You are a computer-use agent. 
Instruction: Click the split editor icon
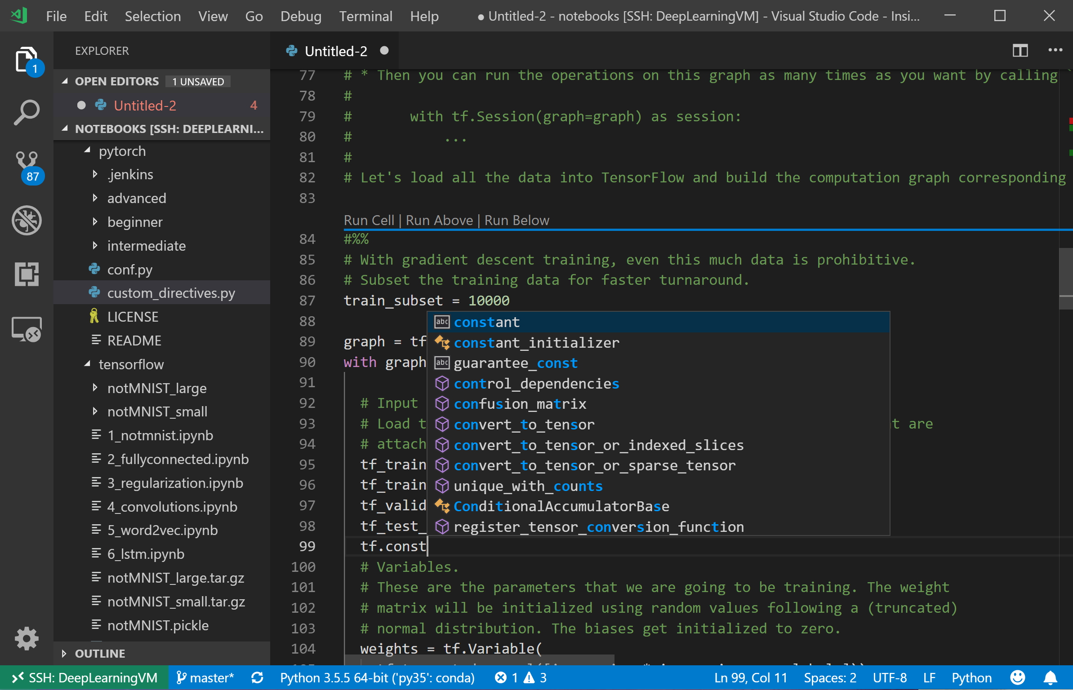coord(1020,50)
